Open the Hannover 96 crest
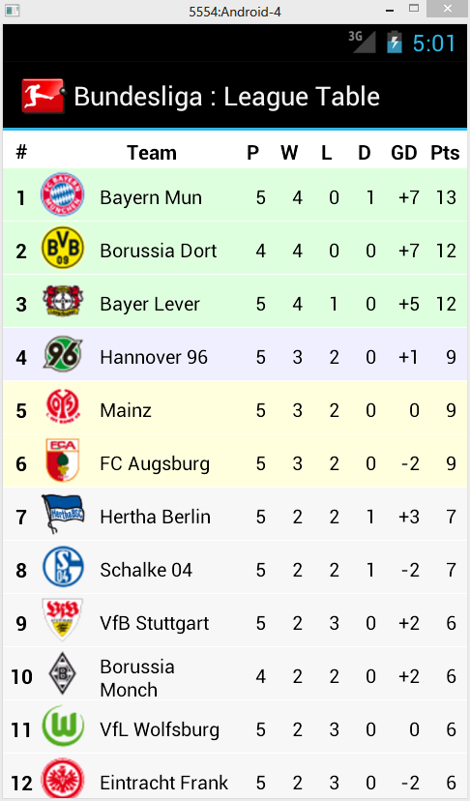Screen dimensions: 470x801 62,354
